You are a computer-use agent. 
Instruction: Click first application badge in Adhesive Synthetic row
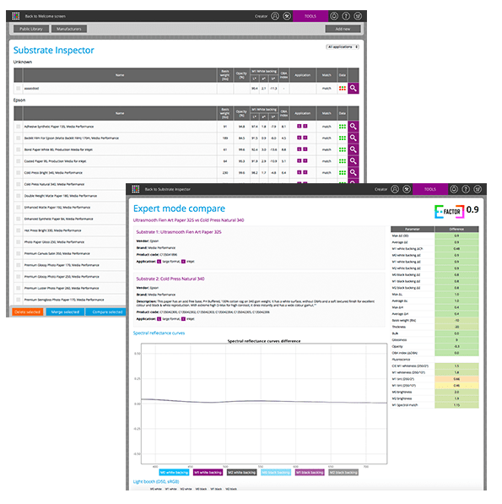coord(299,127)
